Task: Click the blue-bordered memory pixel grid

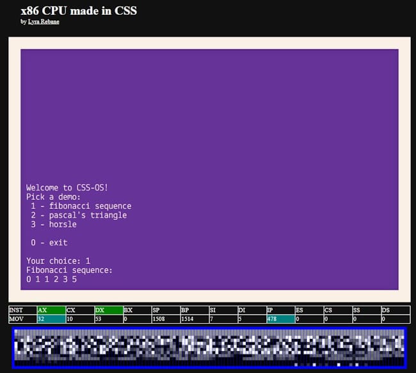Action: 209,348
